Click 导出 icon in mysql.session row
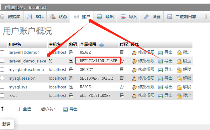Viewport: 210px width, 130px height. (160, 79)
